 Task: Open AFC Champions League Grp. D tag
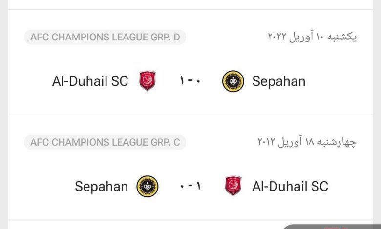coord(105,37)
